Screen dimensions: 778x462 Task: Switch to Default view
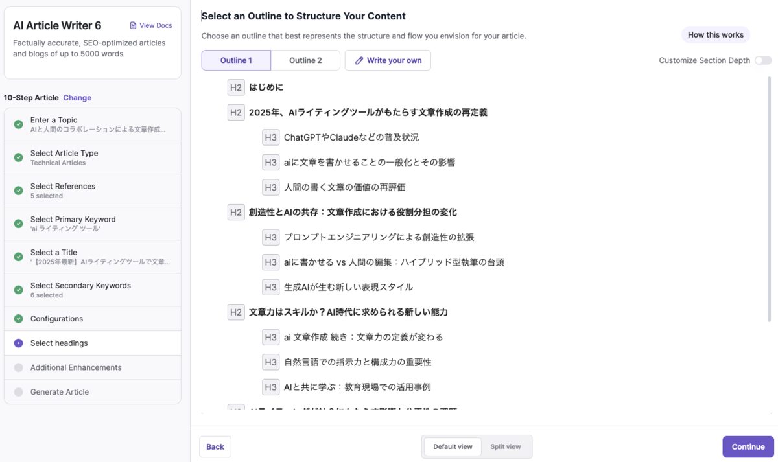pyautogui.click(x=453, y=446)
